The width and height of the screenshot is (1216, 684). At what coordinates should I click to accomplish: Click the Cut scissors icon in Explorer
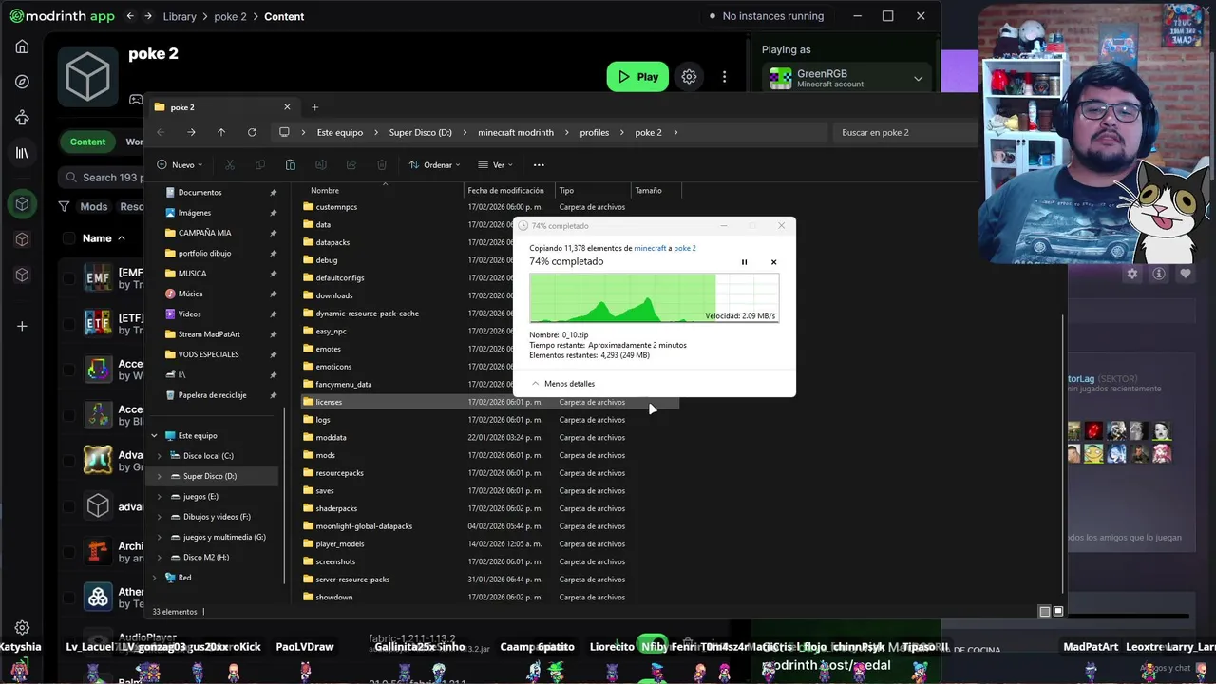(229, 164)
